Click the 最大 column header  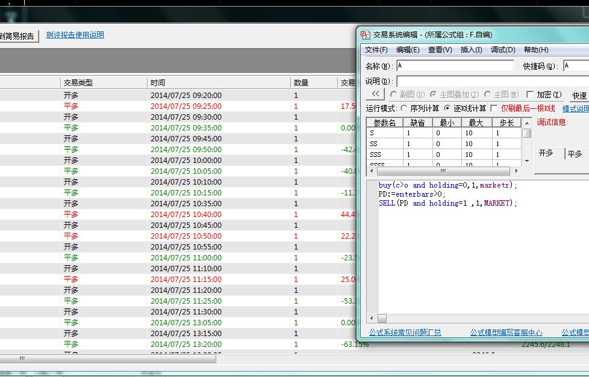pos(477,123)
